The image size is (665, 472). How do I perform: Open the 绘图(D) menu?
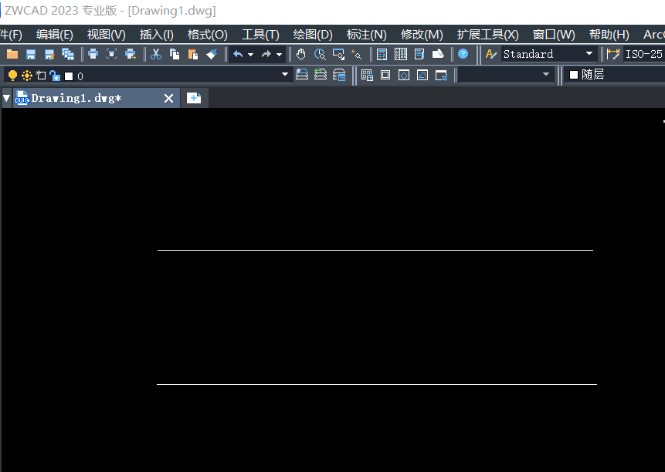pyautogui.click(x=313, y=34)
